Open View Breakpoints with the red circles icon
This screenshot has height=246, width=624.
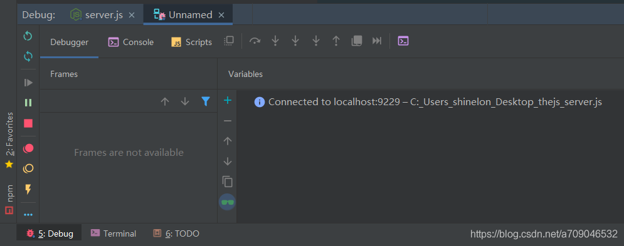click(28, 148)
